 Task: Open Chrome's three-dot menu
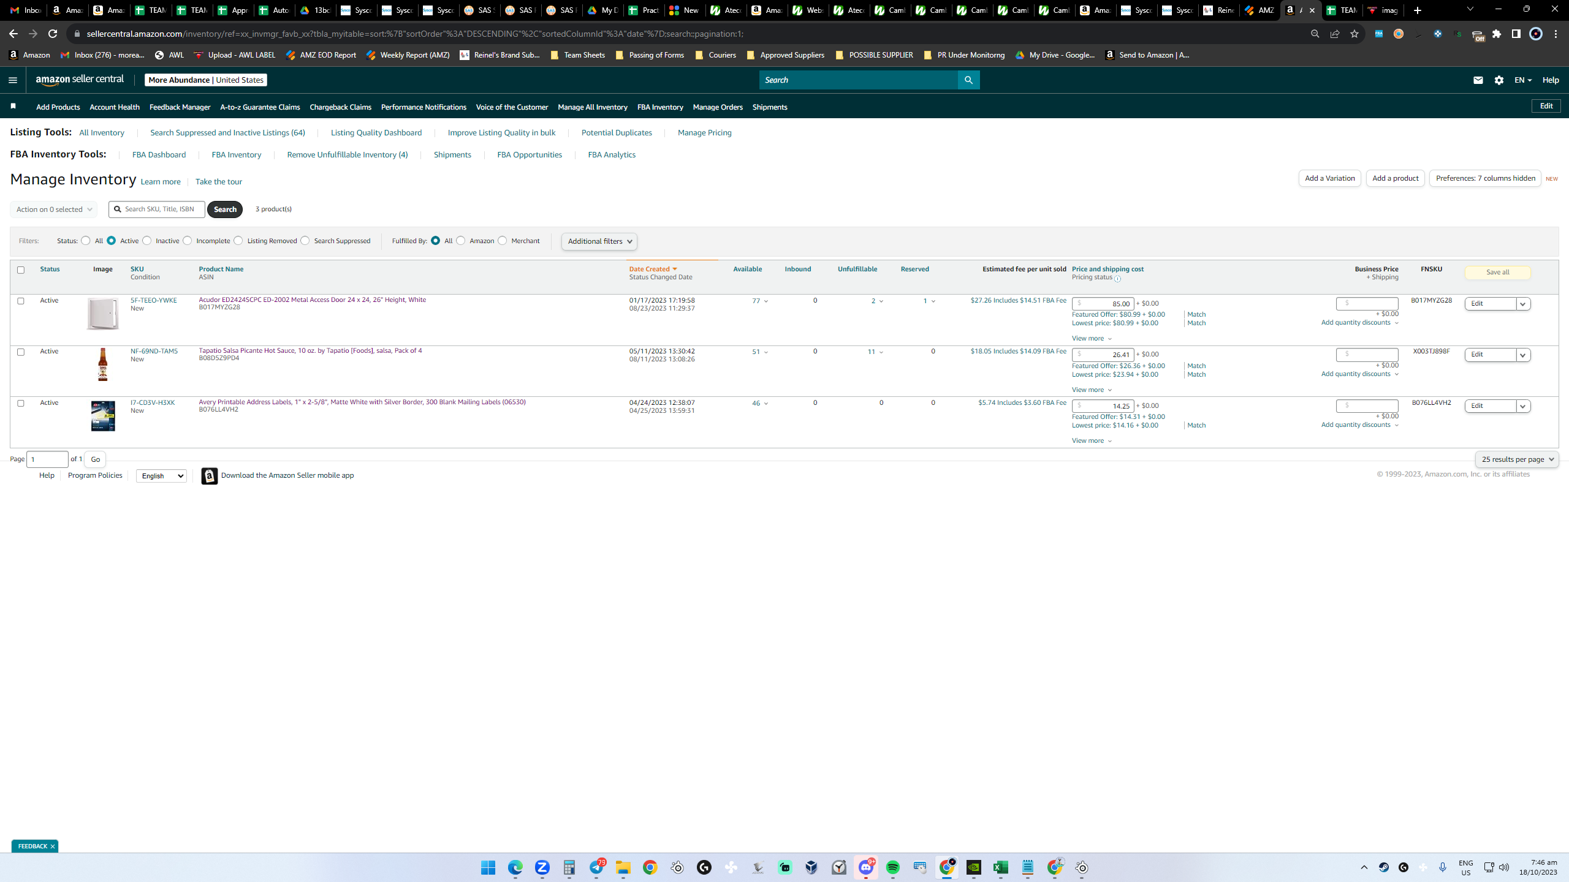1556,34
